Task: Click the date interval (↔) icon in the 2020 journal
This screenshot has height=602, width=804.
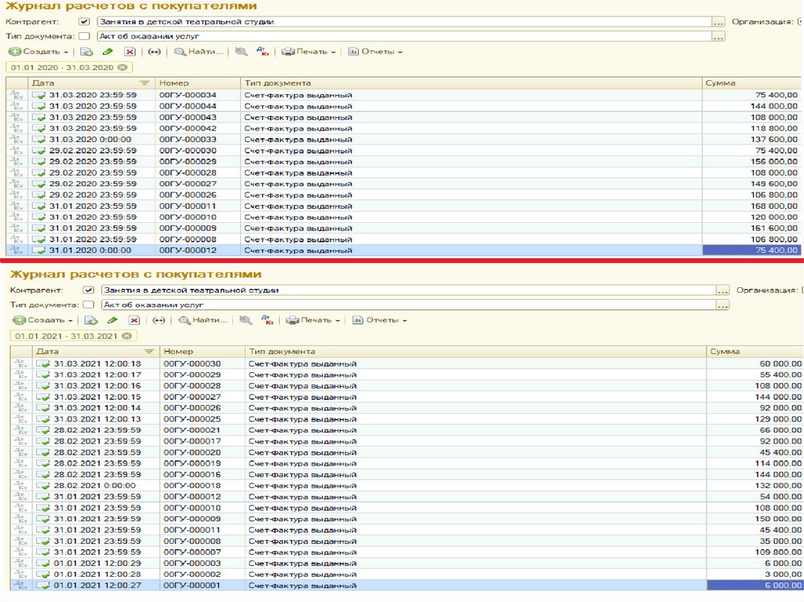Action: pyautogui.click(x=154, y=52)
